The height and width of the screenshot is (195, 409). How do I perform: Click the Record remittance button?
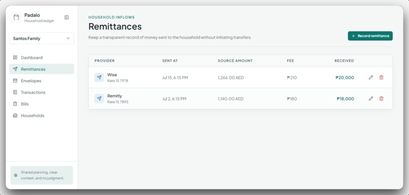coord(370,36)
